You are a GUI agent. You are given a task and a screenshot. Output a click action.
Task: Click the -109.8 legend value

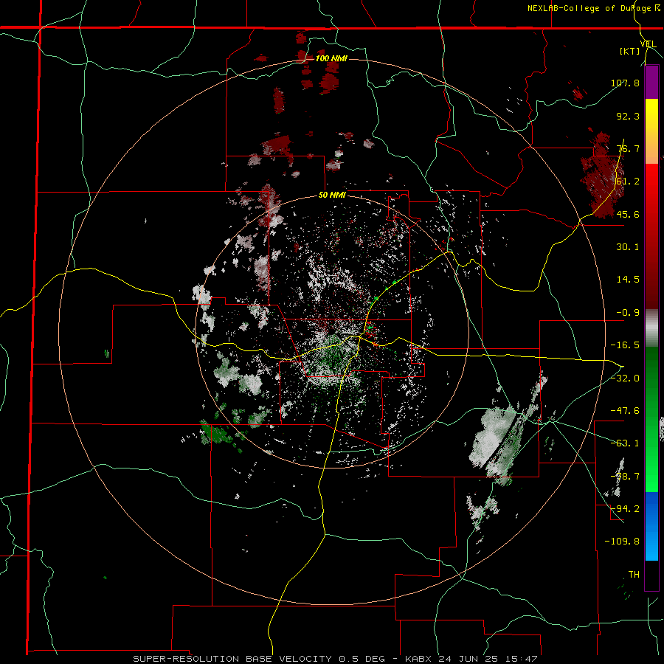(x=623, y=542)
